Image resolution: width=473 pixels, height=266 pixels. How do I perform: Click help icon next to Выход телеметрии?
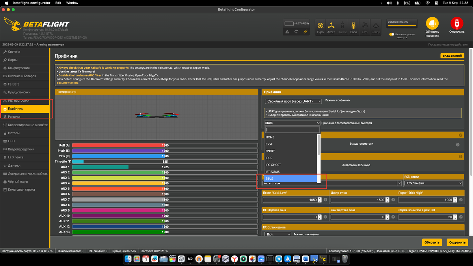[x=458, y=145]
